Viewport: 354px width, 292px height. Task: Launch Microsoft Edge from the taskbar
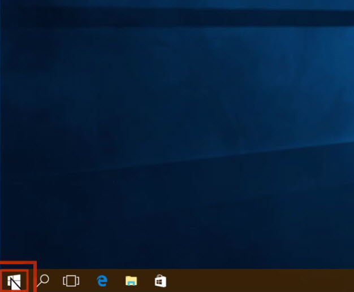coord(102,280)
